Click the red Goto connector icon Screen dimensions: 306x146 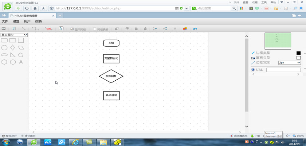pyautogui.click(x=49, y=29)
